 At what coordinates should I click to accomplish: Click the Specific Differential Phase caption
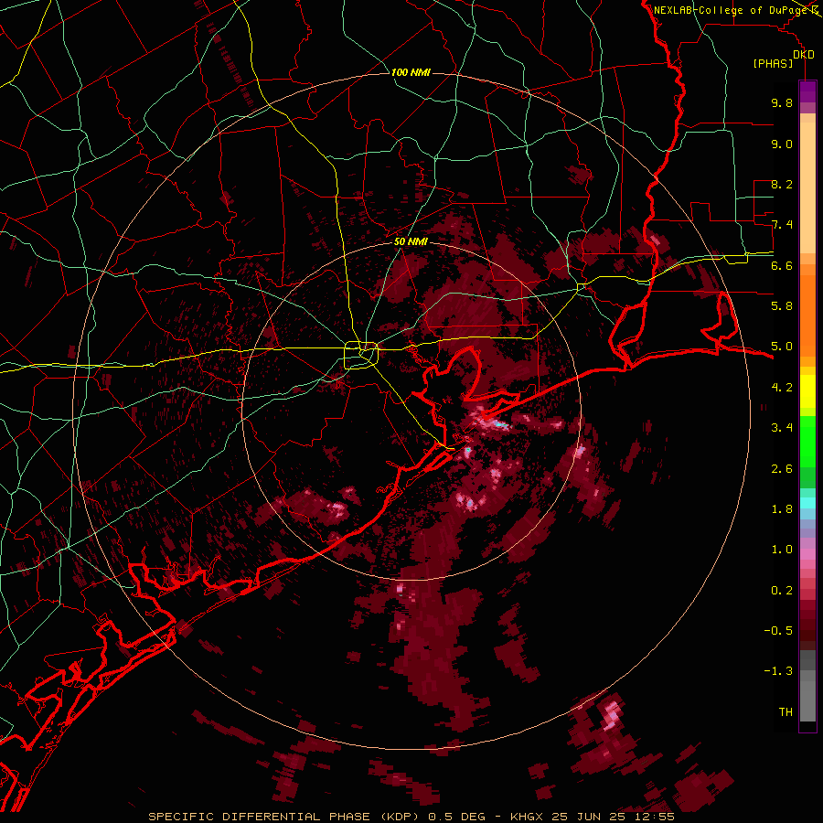coord(411,817)
